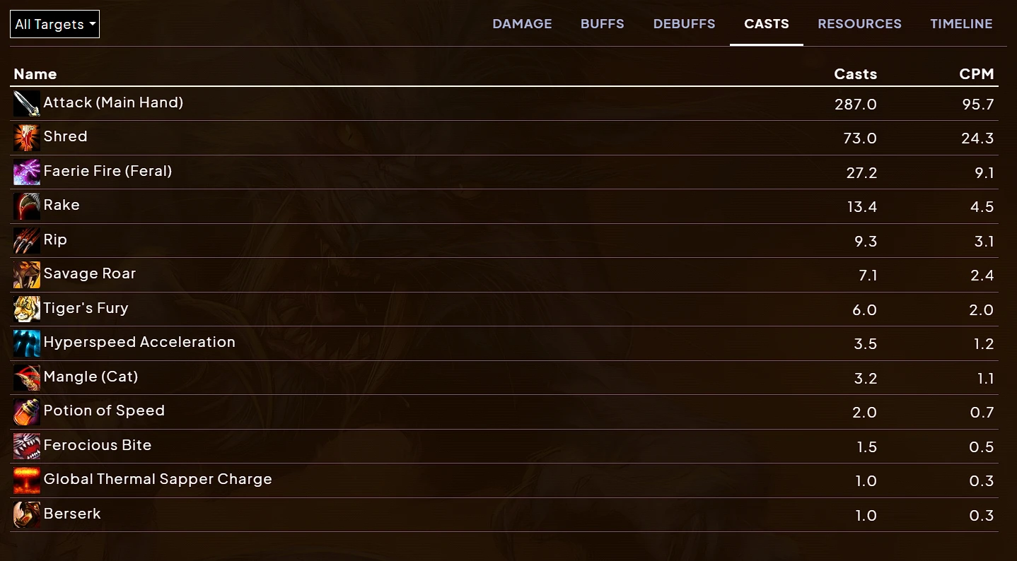Click the Berserk ability icon

coord(27,515)
